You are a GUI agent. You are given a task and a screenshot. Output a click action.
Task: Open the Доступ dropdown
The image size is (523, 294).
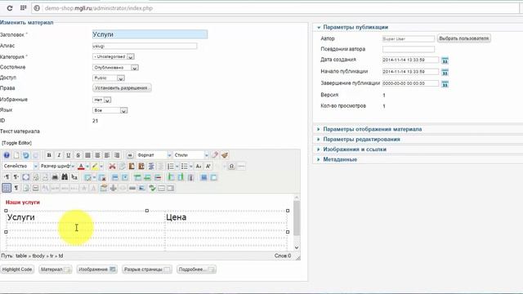109,78
